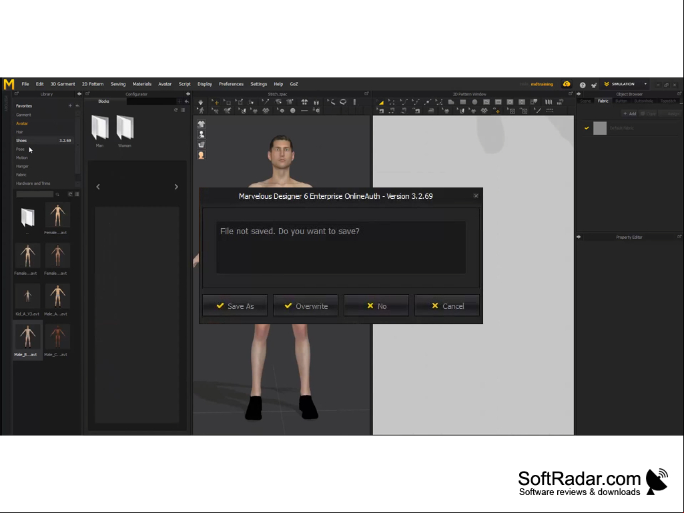The image size is (684, 513).
Task: Open the 3D Garment menu
Action: coord(62,84)
